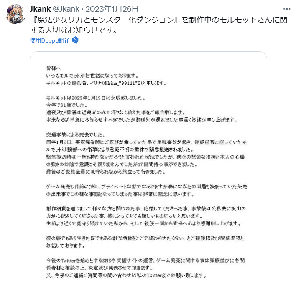Open the tweet's three-dot more menu
Screen dimensions: 296x286
(287, 9)
